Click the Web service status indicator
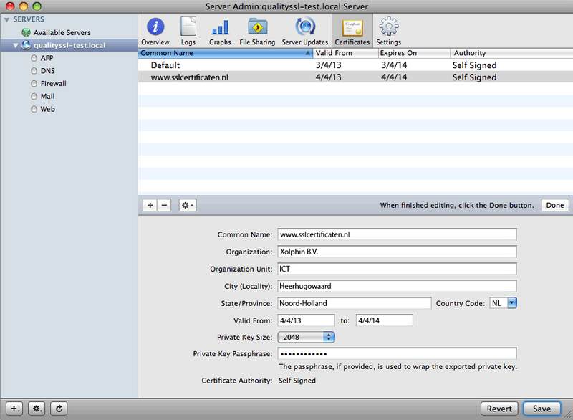The image size is (573, 420). [x=34, y=109]
